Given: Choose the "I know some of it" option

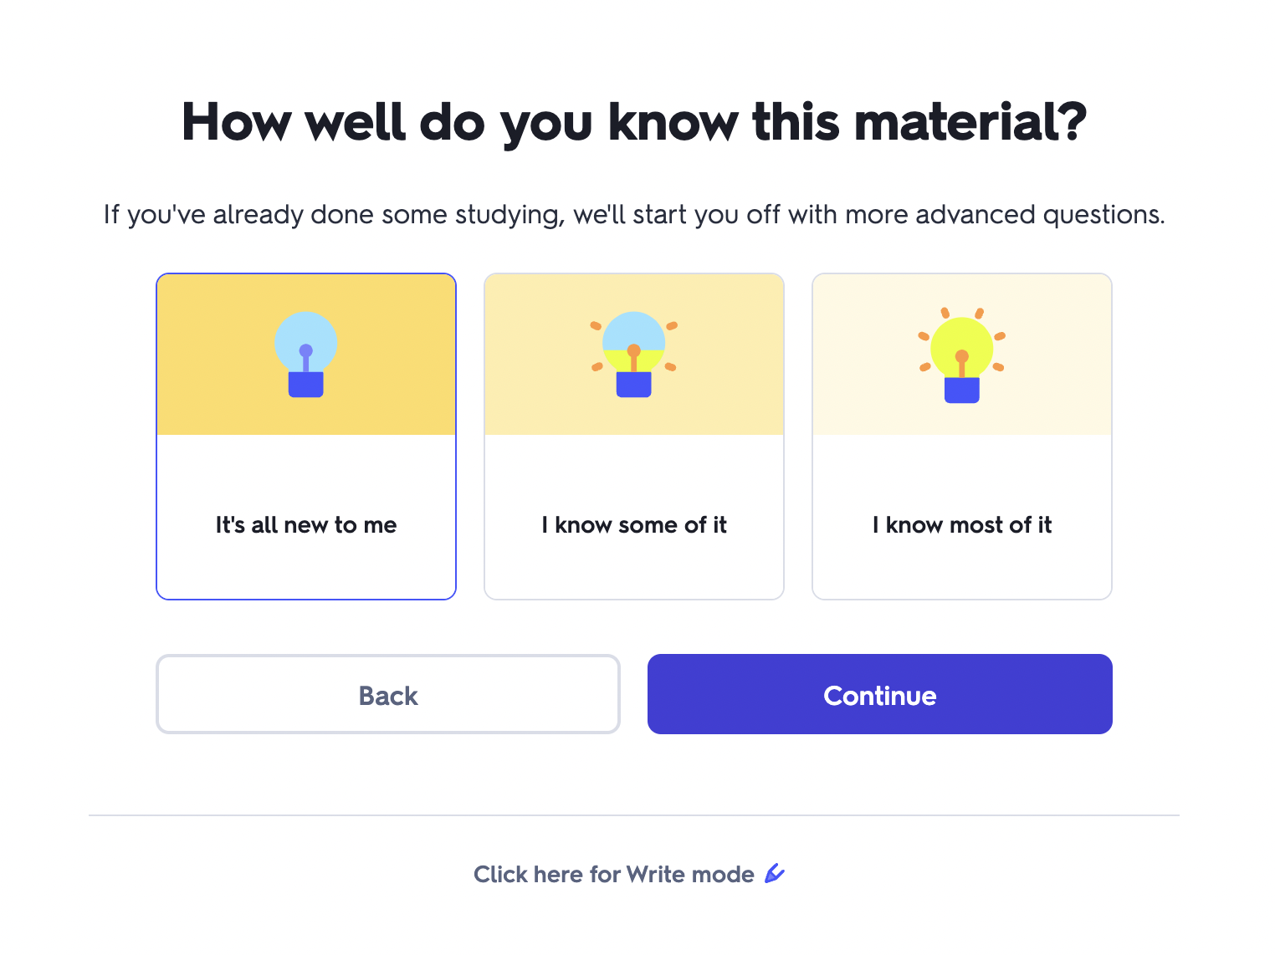Looking at the screenshot, I should click(634, 437).
